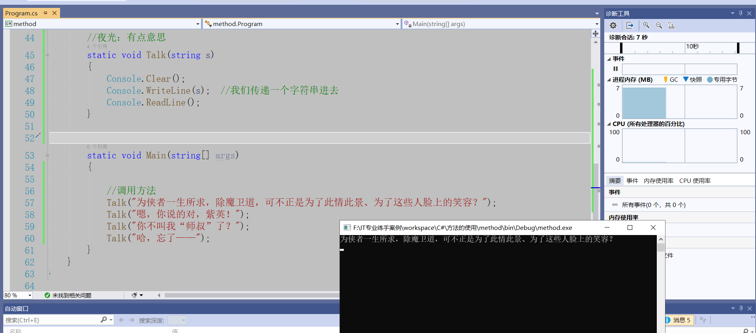Click the console window app icon in title bar
This screenshot has height=333, width=756.
click(347, 228)
